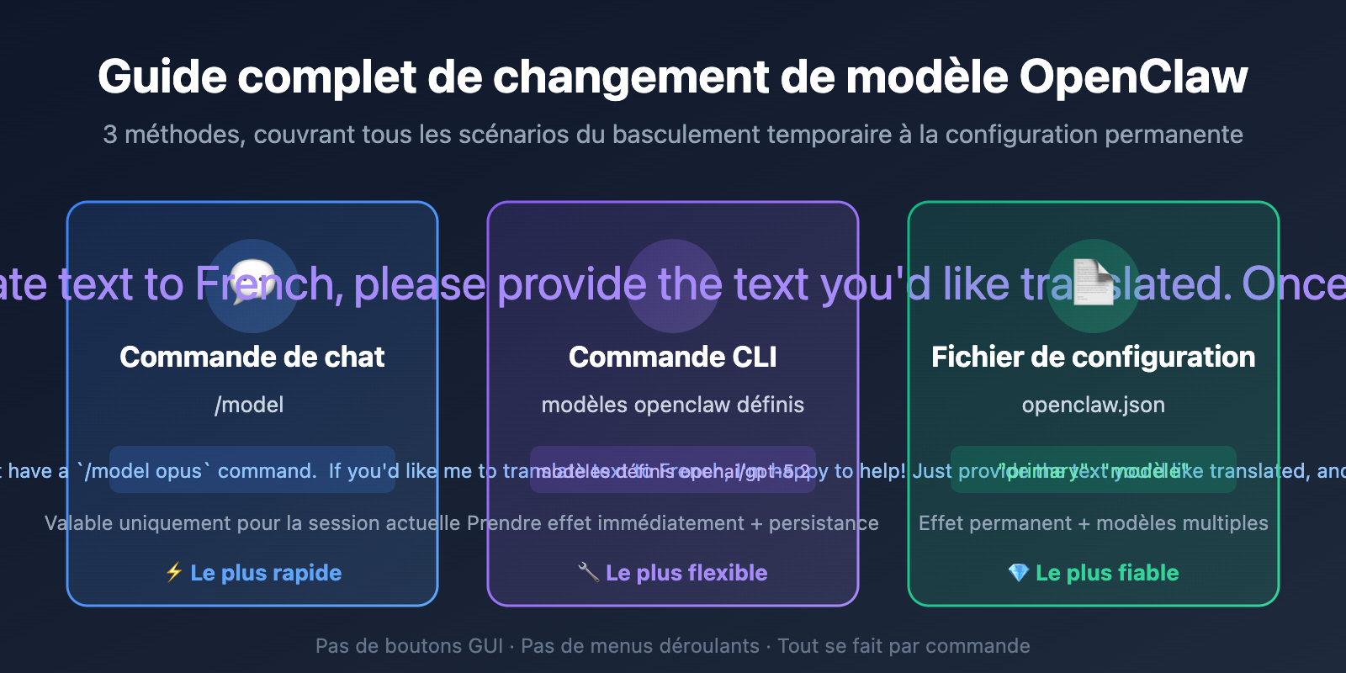Select the "Le plus rapide" label
Viewport: 1346px width, 673px height.
tap(266, 573)
